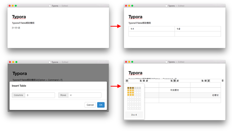Click middle column's align-right icon
Screen dimensions: 232x131
(x=178, y=81)
